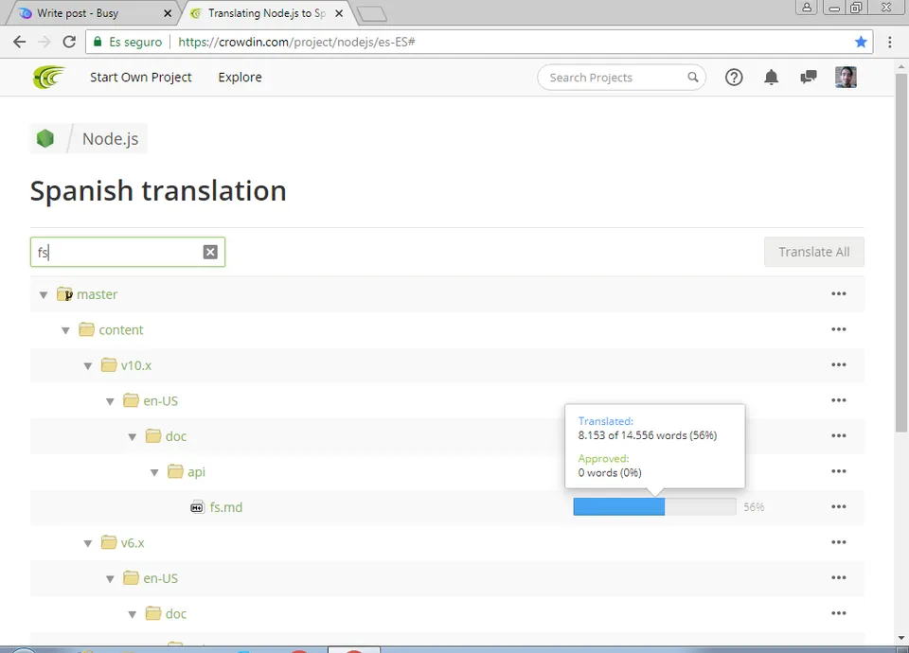The height and width of the screenshot is (653, 909).
Task: Open more options for v10.x row
Action: click(839, 364)
